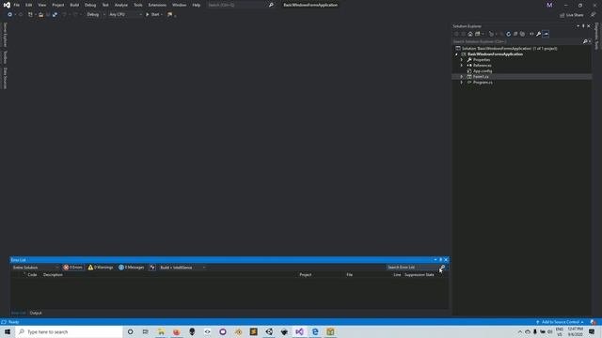
Task: Open File Explorer from the taskbar
Action: (161, 331)
